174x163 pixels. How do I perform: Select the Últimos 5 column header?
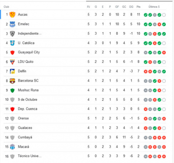click(154, 7)
